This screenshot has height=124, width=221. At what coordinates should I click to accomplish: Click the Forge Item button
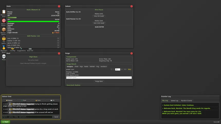pos(99,81)
